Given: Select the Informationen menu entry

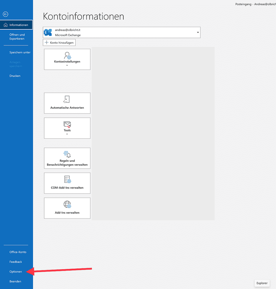Looking at the screenshot, I should (x=16, y=25).
